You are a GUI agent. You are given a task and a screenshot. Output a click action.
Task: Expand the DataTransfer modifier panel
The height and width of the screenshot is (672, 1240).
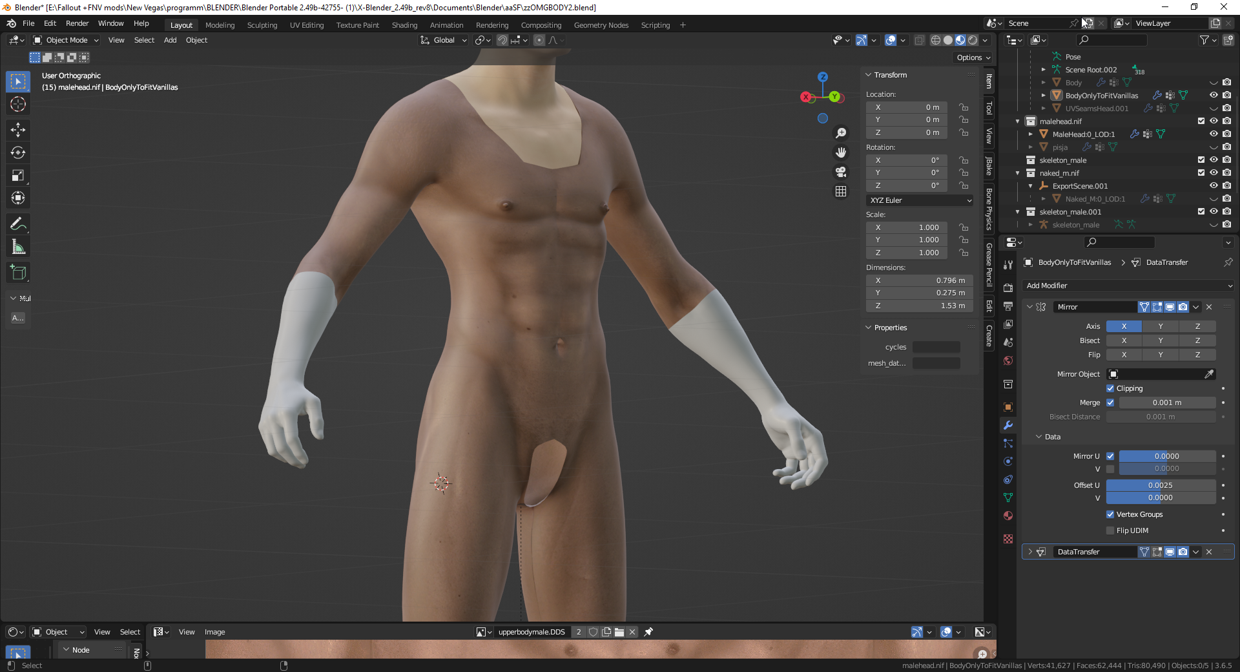[1030, 552]
